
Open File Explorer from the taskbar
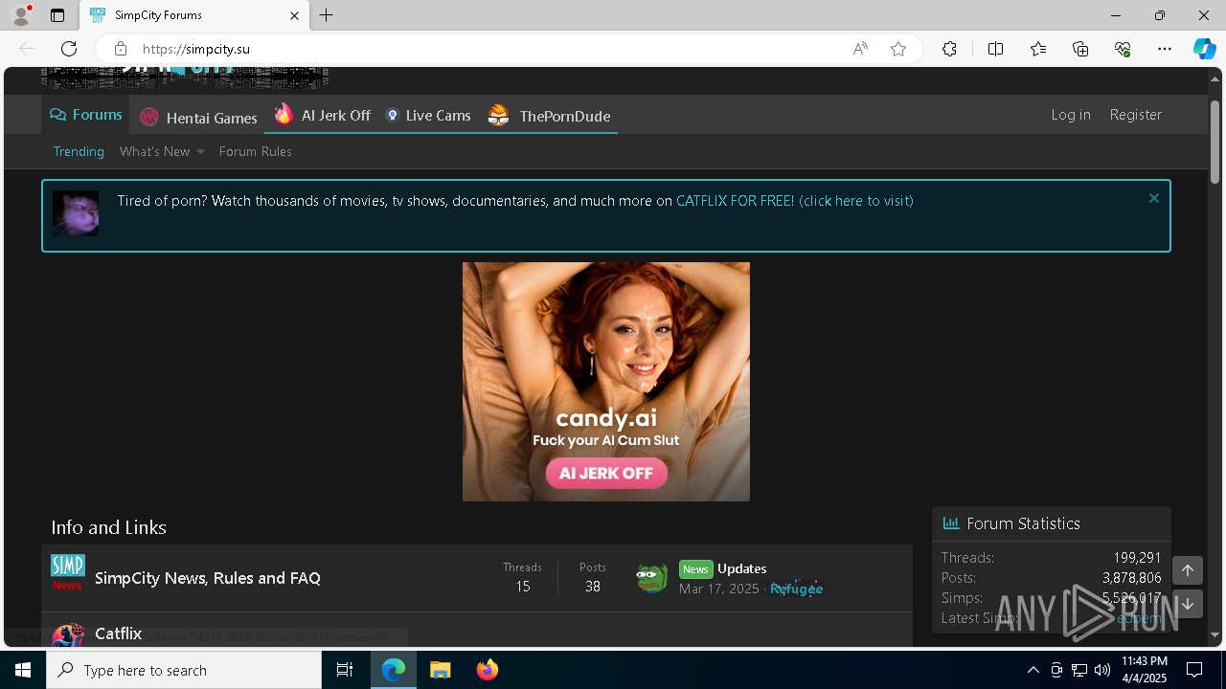coord(440,670)
